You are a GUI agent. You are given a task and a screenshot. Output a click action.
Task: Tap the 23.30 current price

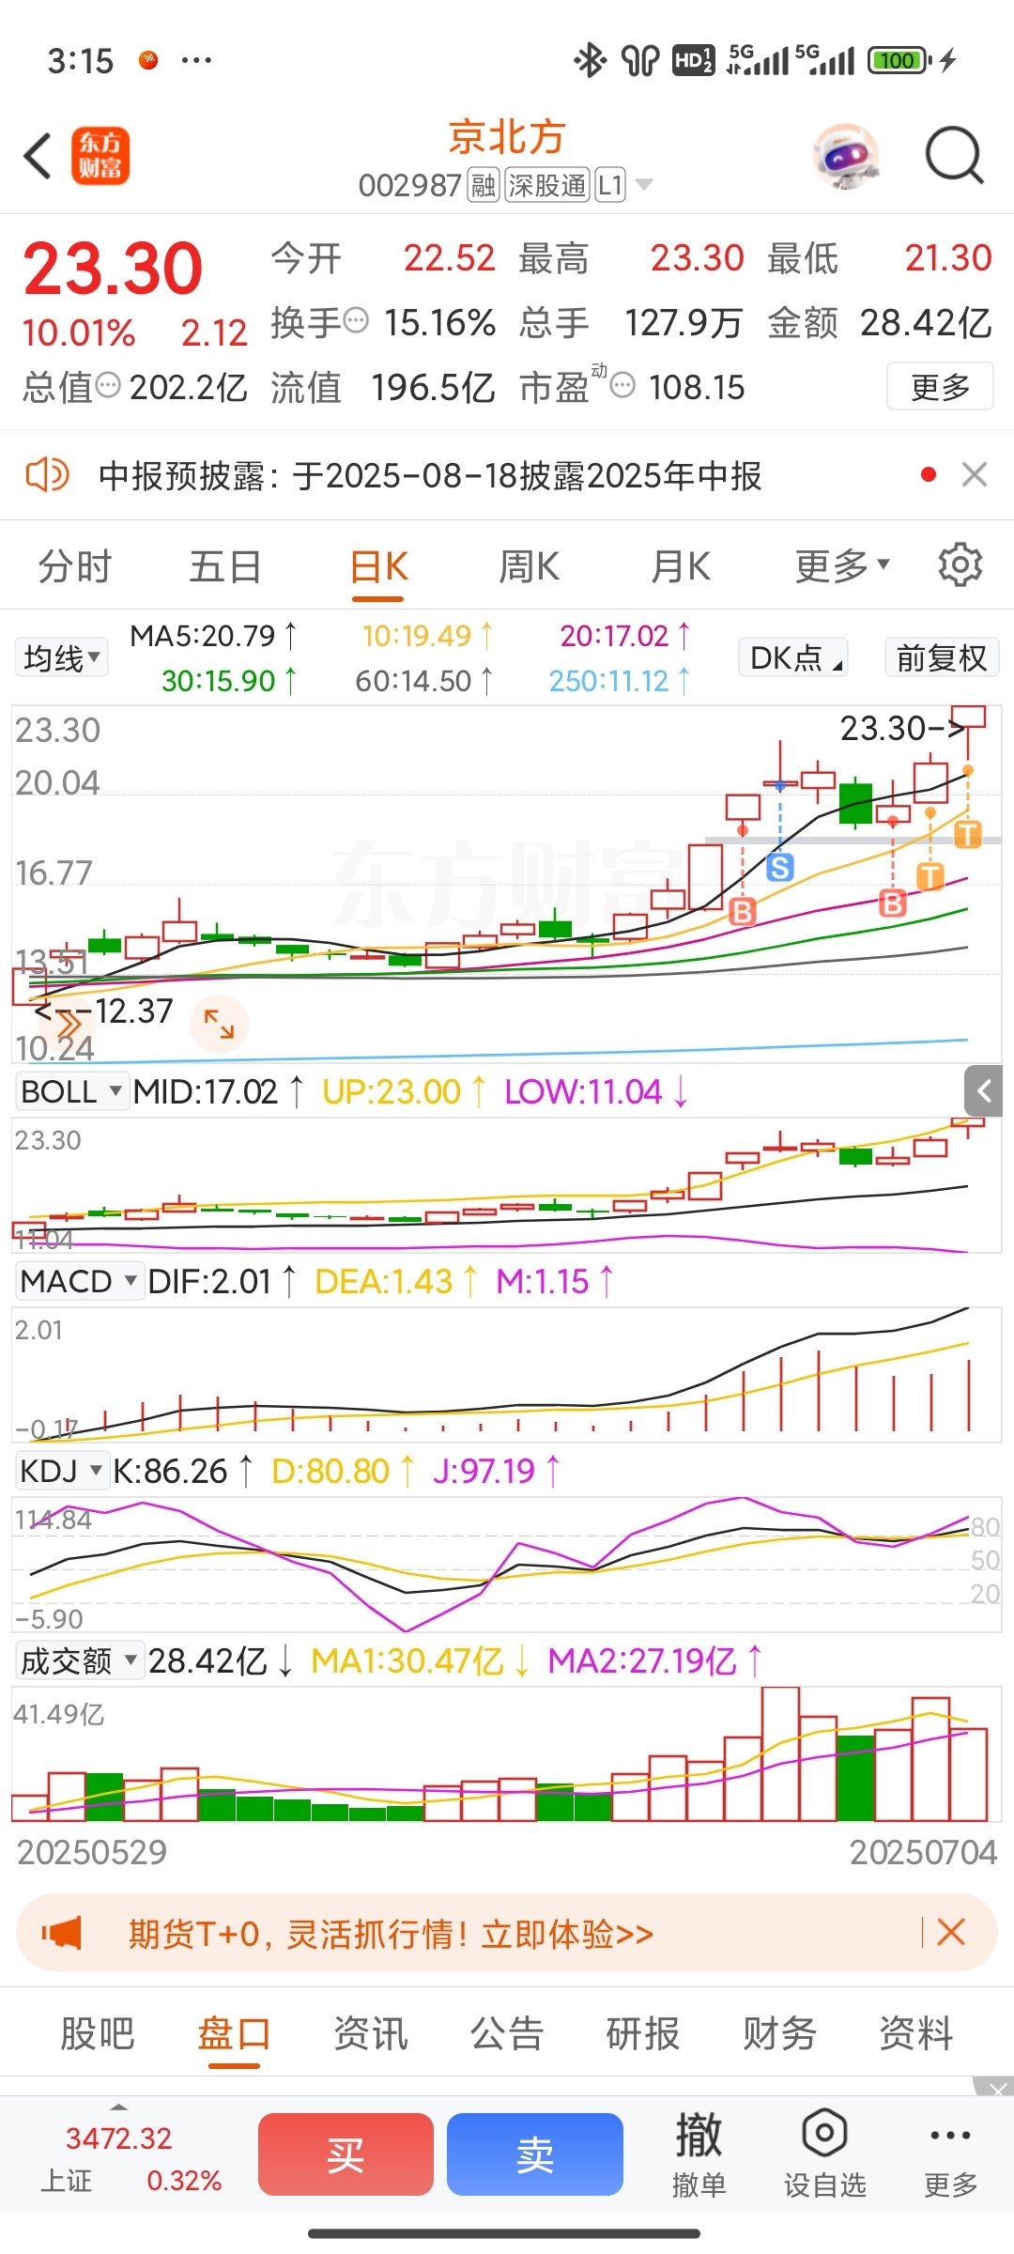pos(113,269)
